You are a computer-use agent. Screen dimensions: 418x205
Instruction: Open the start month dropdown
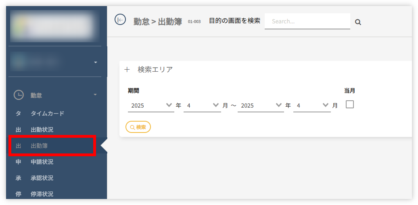pyautogui.click(x=202, y=105)
